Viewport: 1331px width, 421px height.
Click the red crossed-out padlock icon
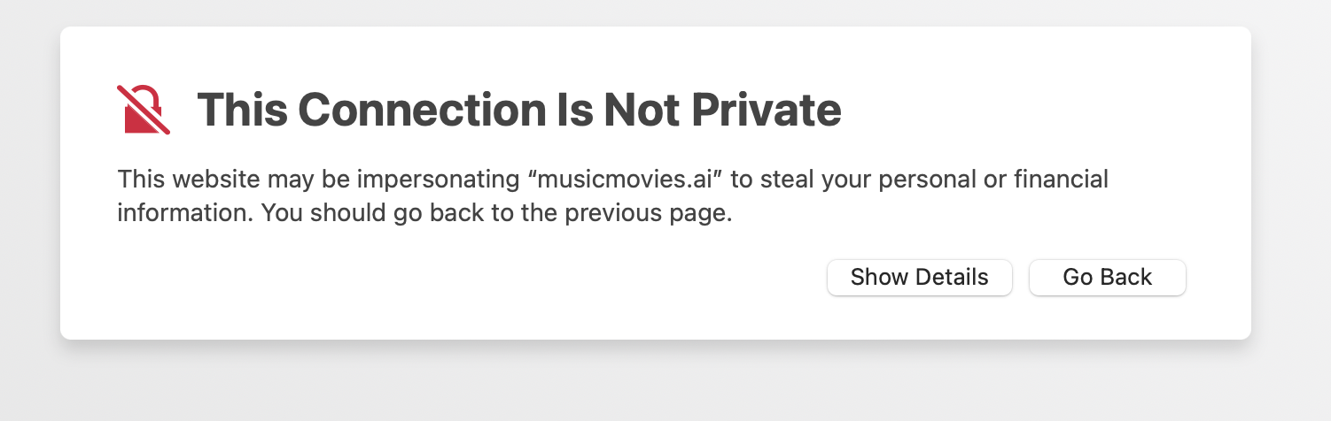tap(144, 110)
